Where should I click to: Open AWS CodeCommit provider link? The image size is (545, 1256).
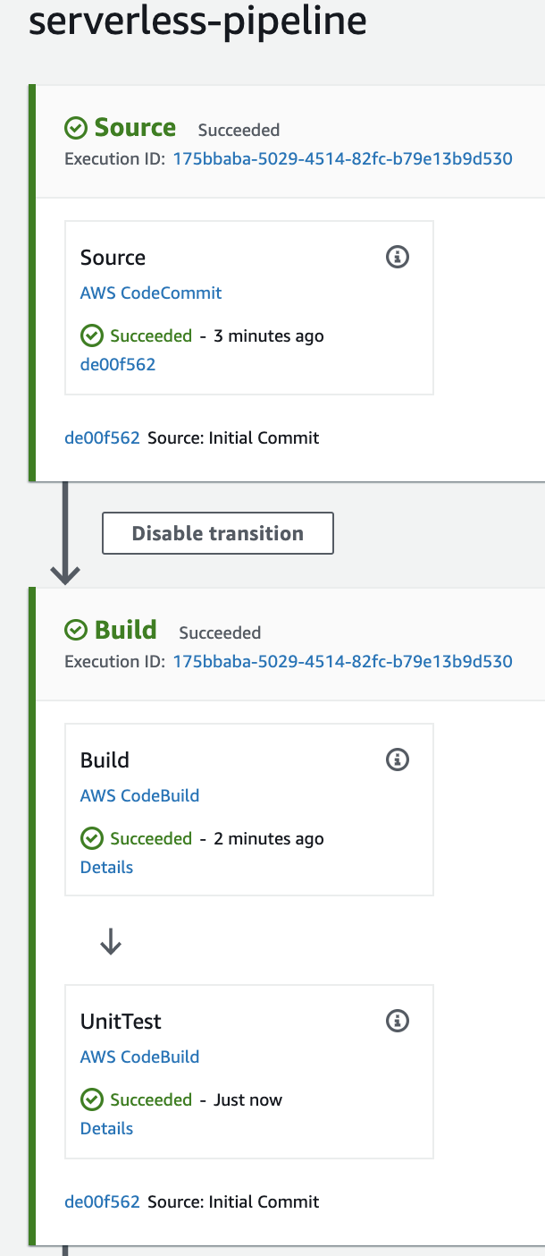(151, 293)
